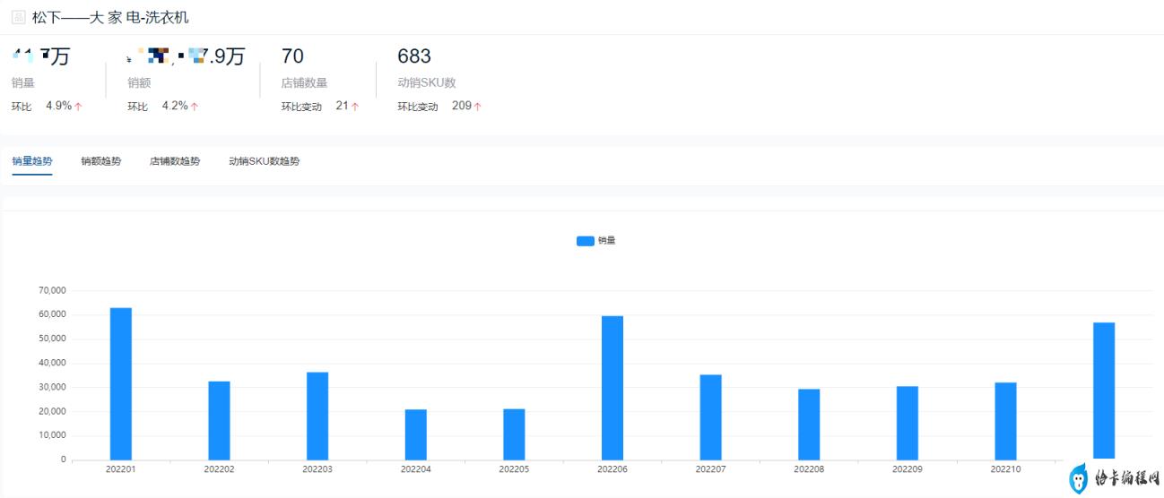Click the brand icon before 松下 title
The height and width of the screenshot is (498, 1164).
pyautogui.click(x=19, y=18)
